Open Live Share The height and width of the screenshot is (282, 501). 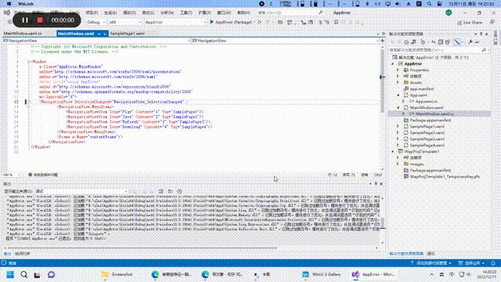470,23
